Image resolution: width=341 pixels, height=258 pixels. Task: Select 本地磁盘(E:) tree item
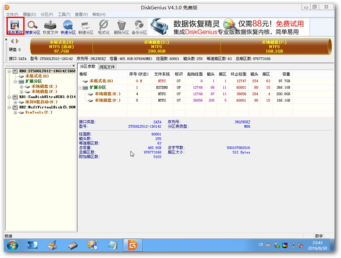coord(44,86)
